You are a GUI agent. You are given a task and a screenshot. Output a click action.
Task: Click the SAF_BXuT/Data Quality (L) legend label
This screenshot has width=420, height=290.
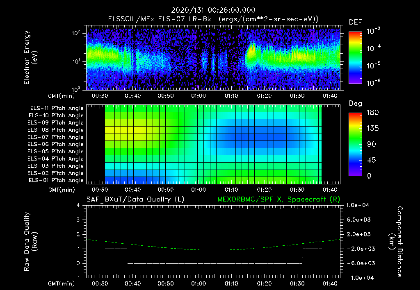135,199
